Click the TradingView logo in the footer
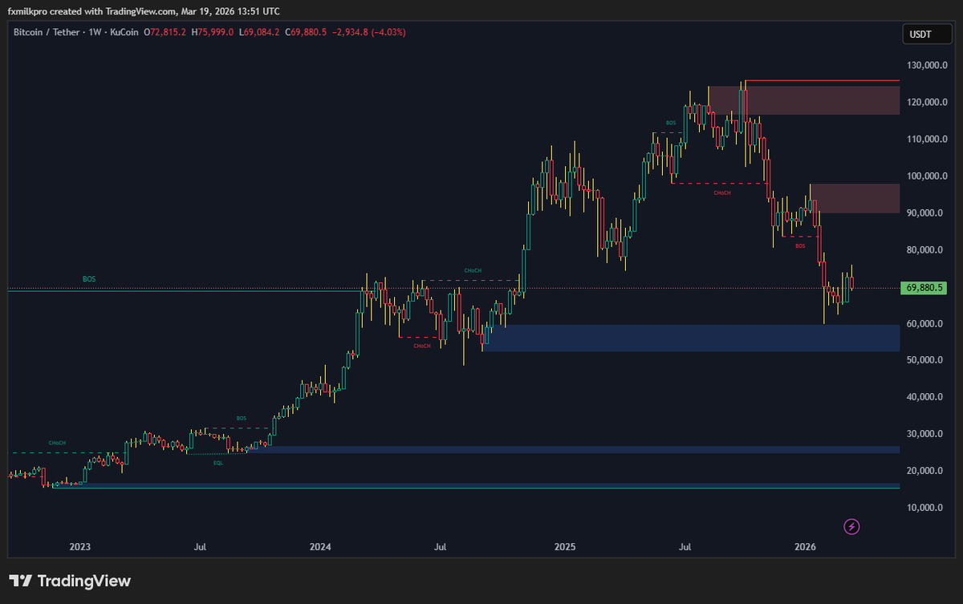963x604 pixels. (70, 581)
